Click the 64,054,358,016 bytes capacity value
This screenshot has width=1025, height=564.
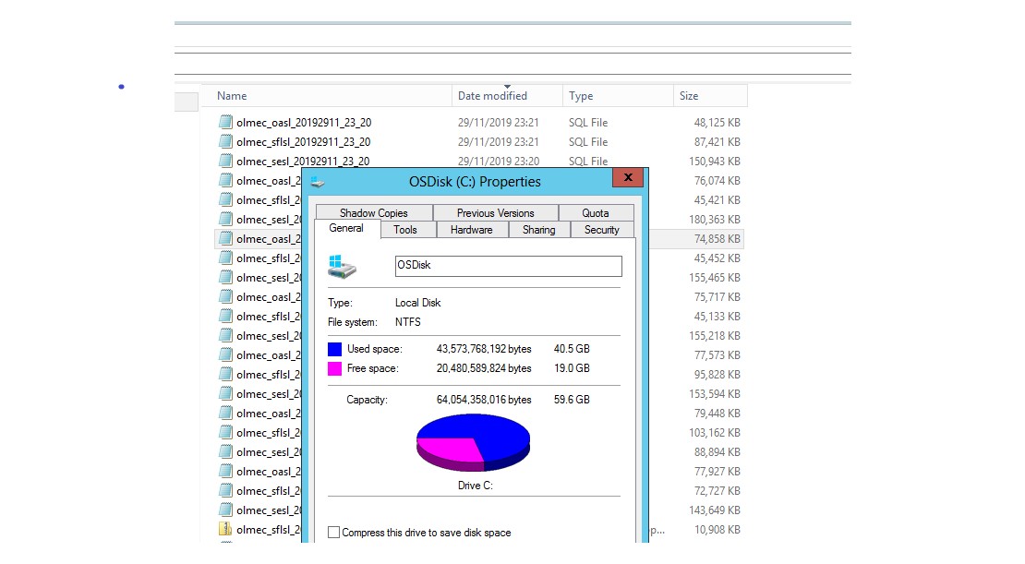coord(484,400)
